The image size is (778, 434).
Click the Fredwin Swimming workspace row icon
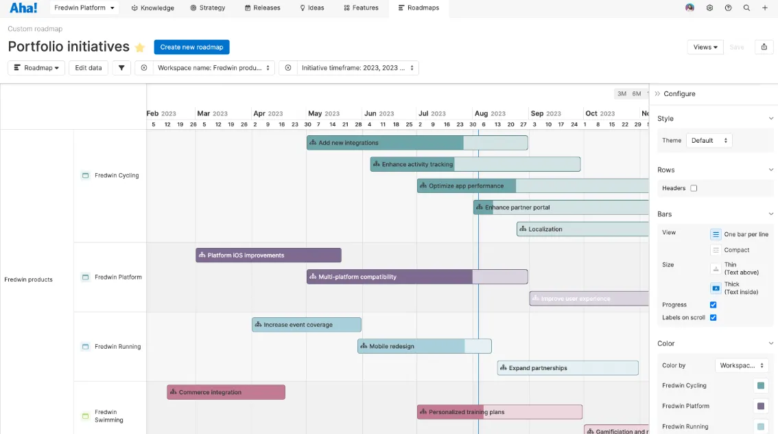pos(85,416)
